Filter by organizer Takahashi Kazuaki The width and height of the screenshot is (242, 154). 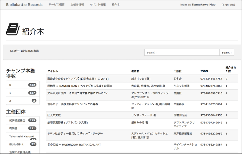23,136
